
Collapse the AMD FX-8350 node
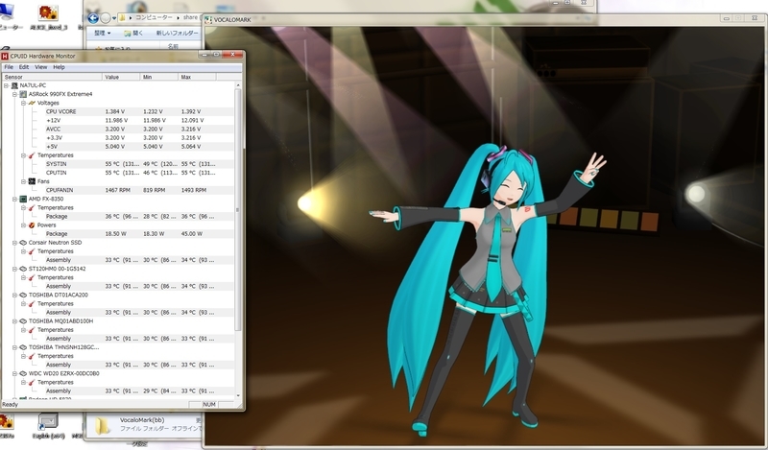click(14, 199)
